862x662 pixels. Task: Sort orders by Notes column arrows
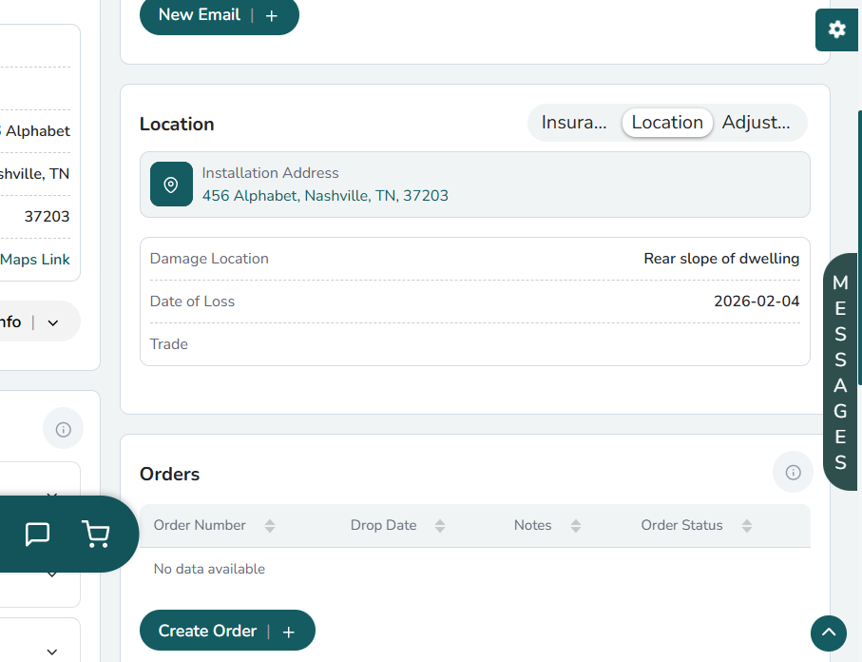(x=575, y=526)
